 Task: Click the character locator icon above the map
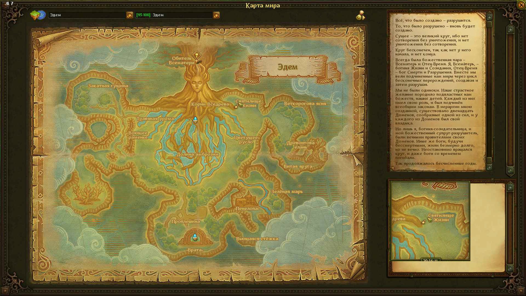[x=361, y=15]
